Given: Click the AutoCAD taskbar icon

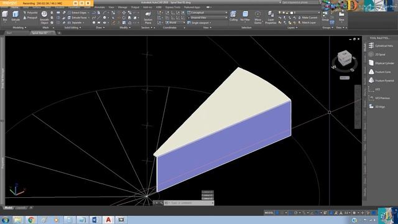Looking at the screenshot, I should [108, 220].
